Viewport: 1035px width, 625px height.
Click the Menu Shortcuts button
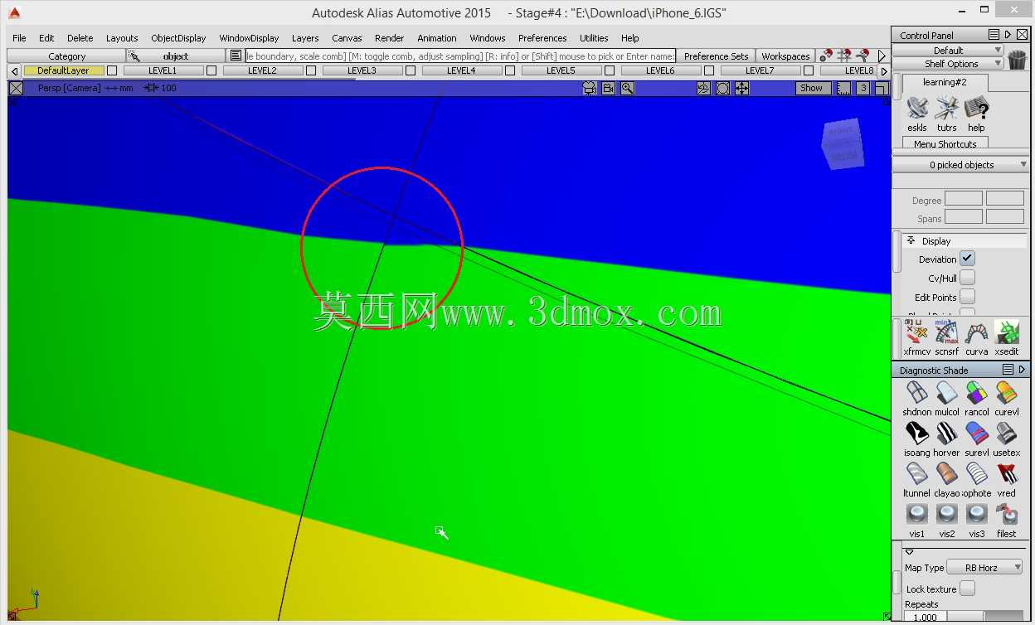[x=945, y=143]
